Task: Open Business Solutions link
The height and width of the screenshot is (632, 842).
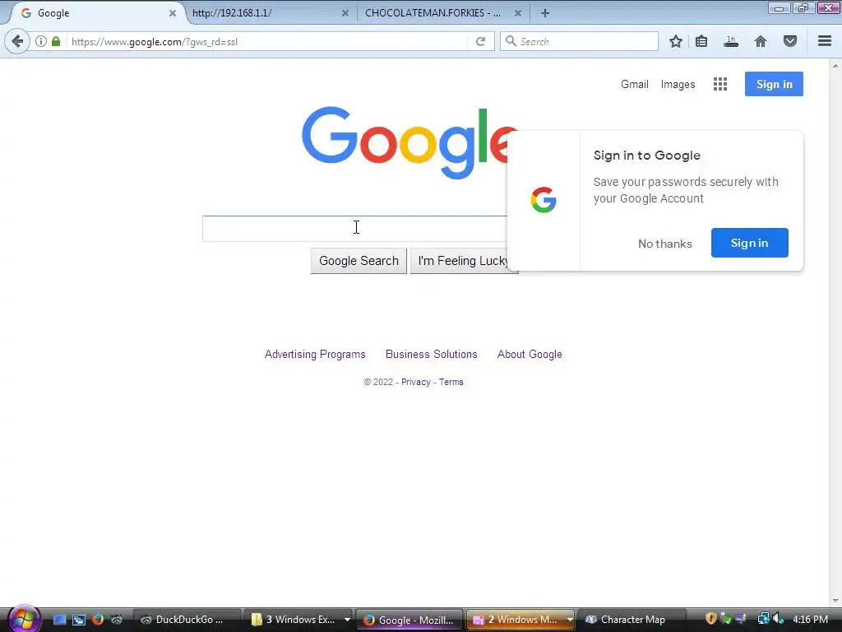Action: (x=431, y=354)
